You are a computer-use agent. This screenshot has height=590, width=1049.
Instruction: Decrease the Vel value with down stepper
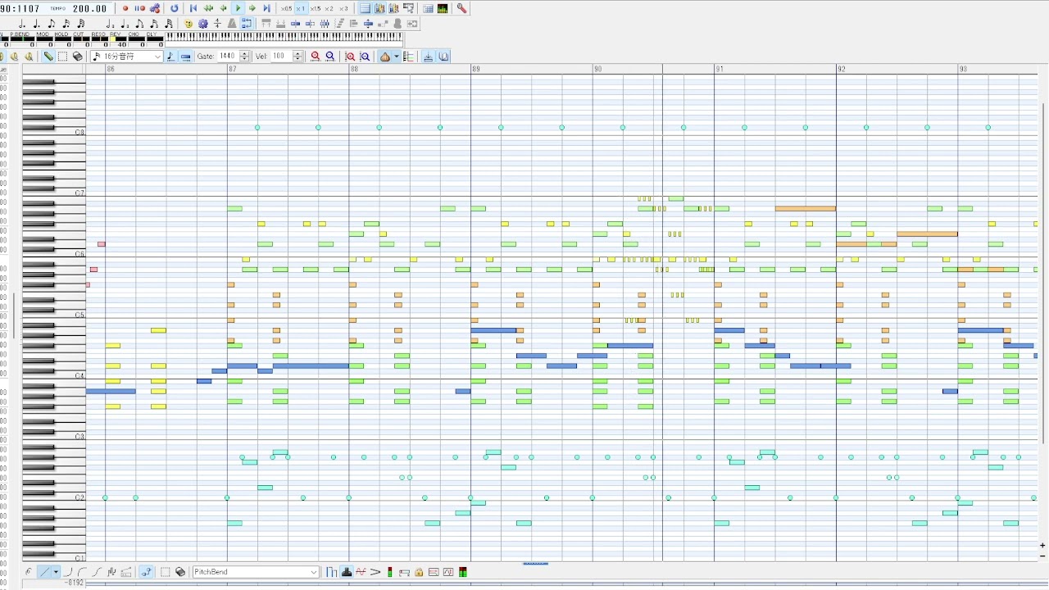pos(297,59)
